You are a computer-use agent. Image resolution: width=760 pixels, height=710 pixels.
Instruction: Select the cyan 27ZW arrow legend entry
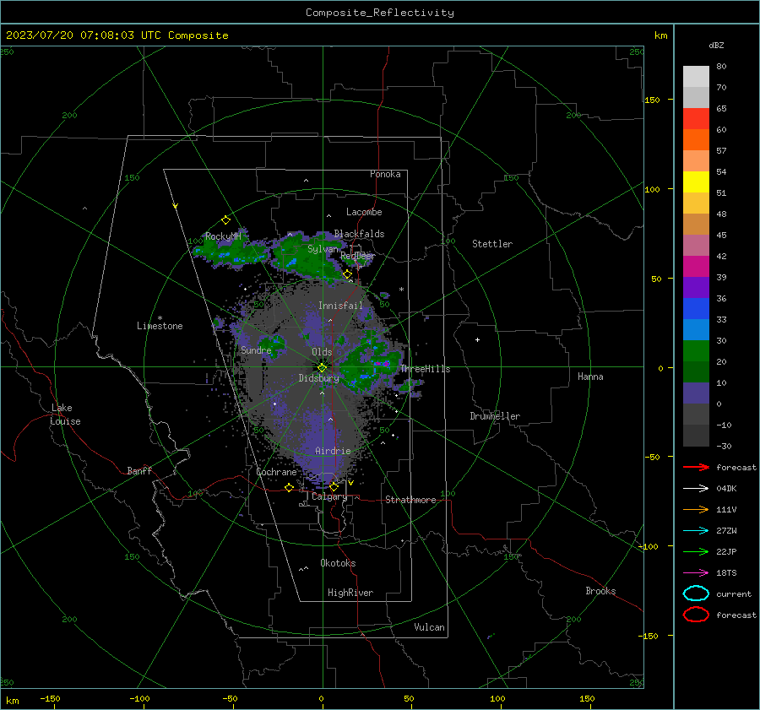click(x=696, y=531)
